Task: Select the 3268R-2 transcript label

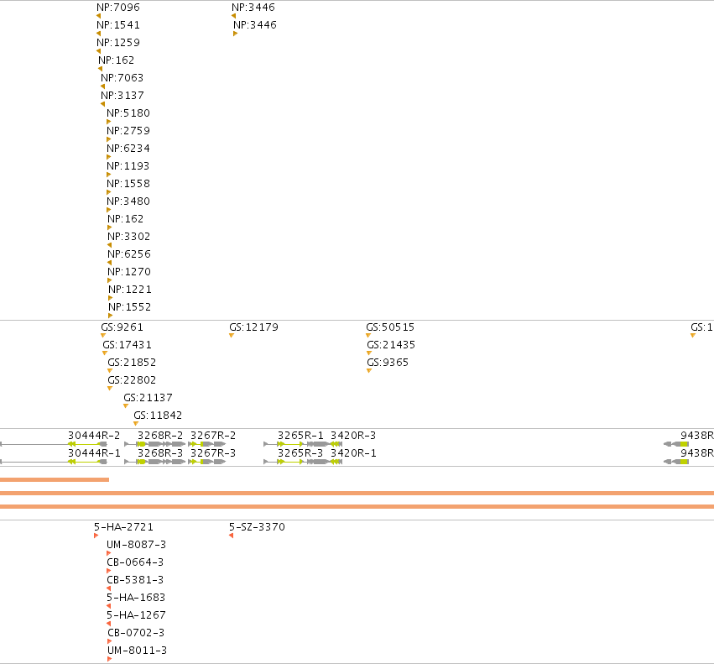Action: 160,435
